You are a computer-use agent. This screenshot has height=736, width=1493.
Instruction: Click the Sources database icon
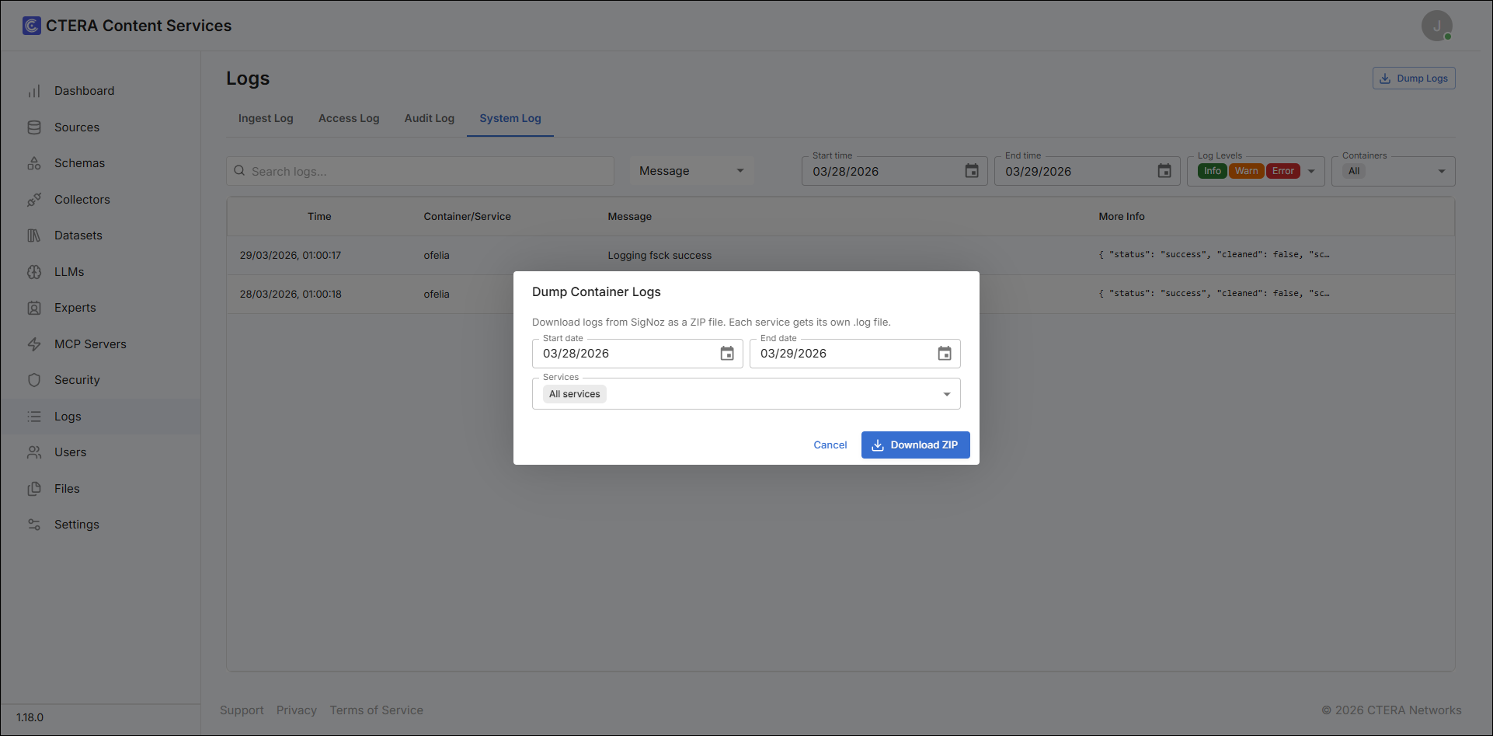pos(34,127)
